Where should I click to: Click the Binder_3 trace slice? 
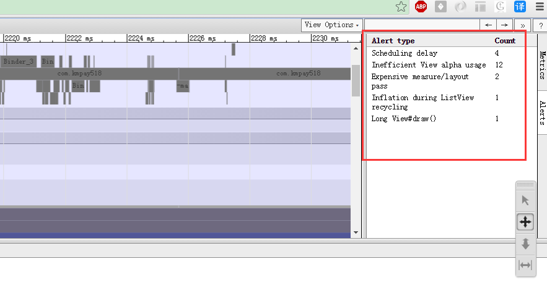click(18, 61)
